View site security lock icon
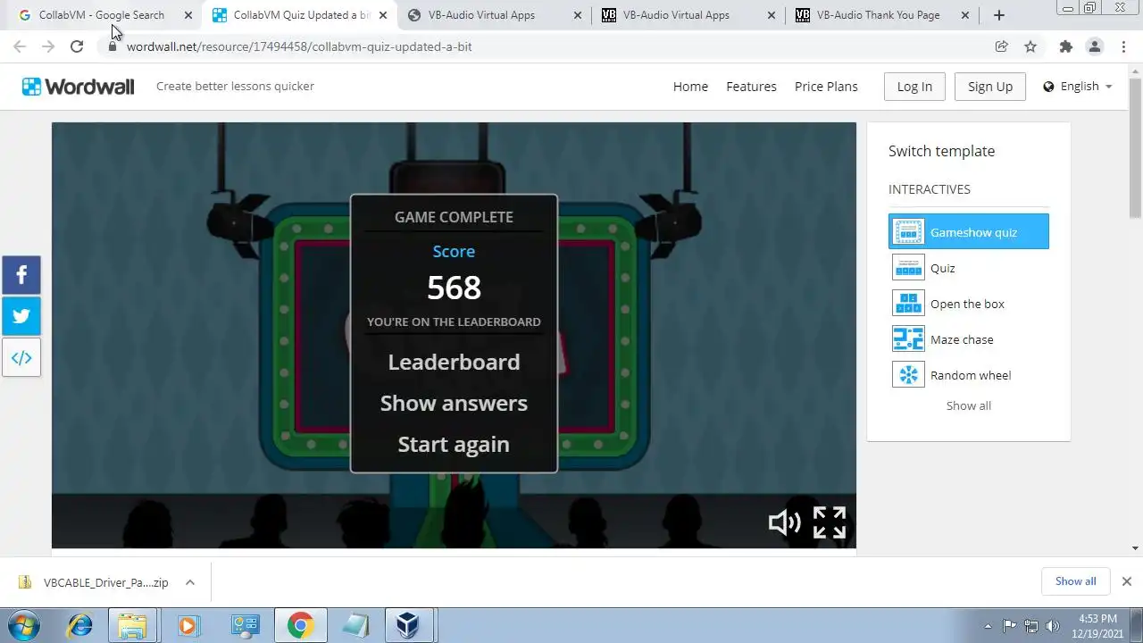This screenshot has height=643, width=1143. [113, 46]
